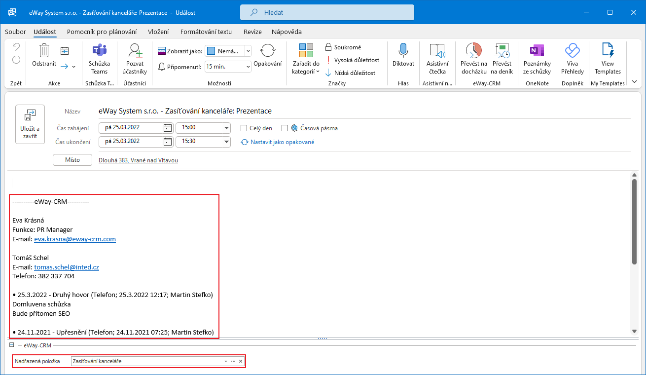The width and height of the screenshot is (646, 375).
Task: Open tomas.schel@inted.cz email link
Action: (67, 267)
